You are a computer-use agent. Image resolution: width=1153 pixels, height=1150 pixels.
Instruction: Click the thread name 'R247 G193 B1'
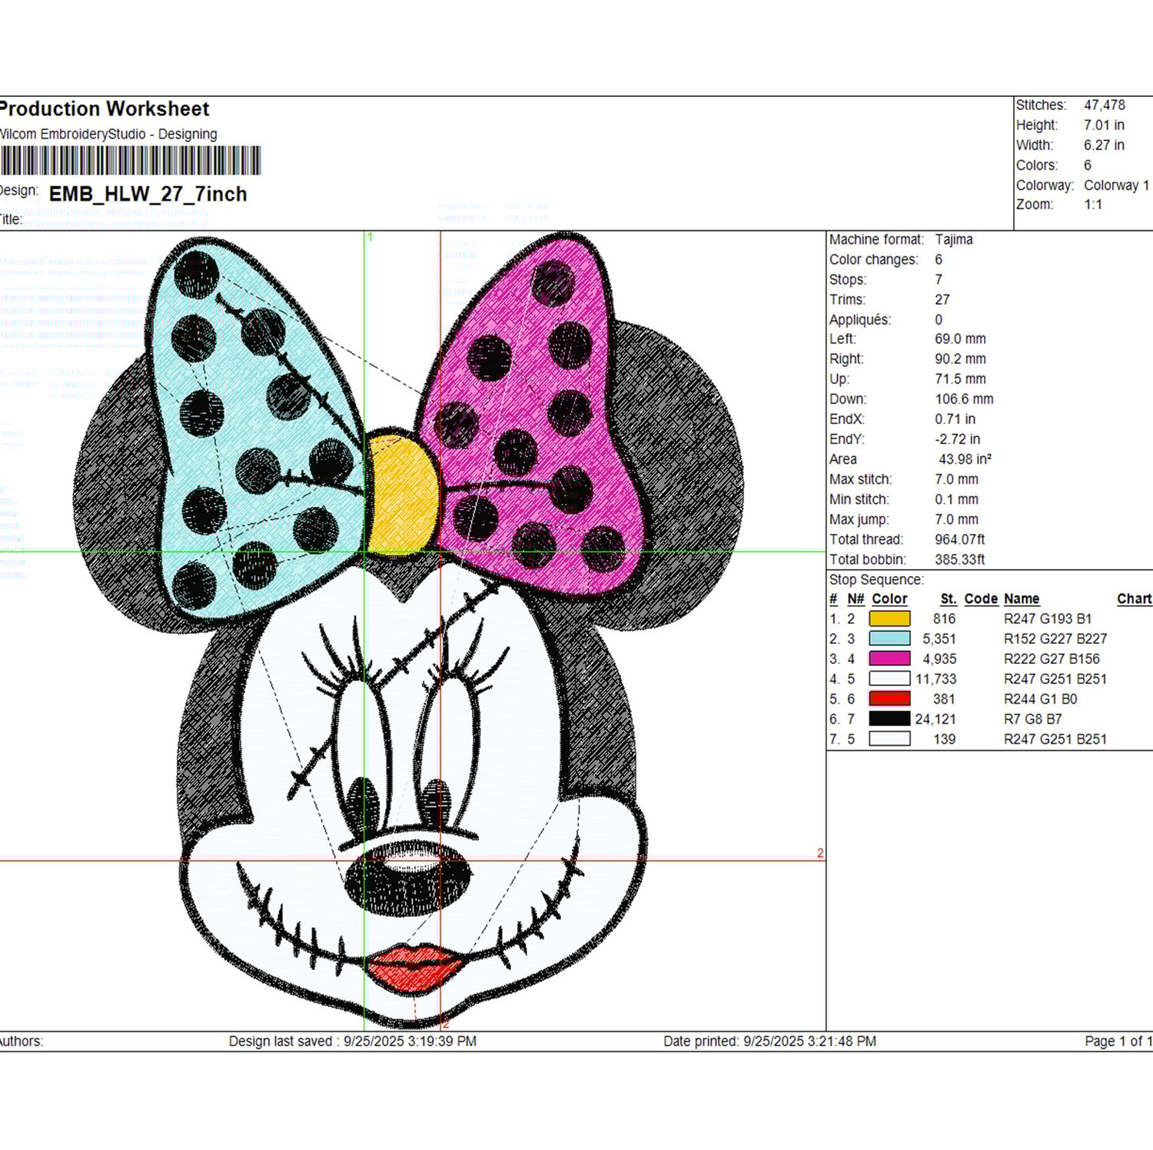(1048, 618)
